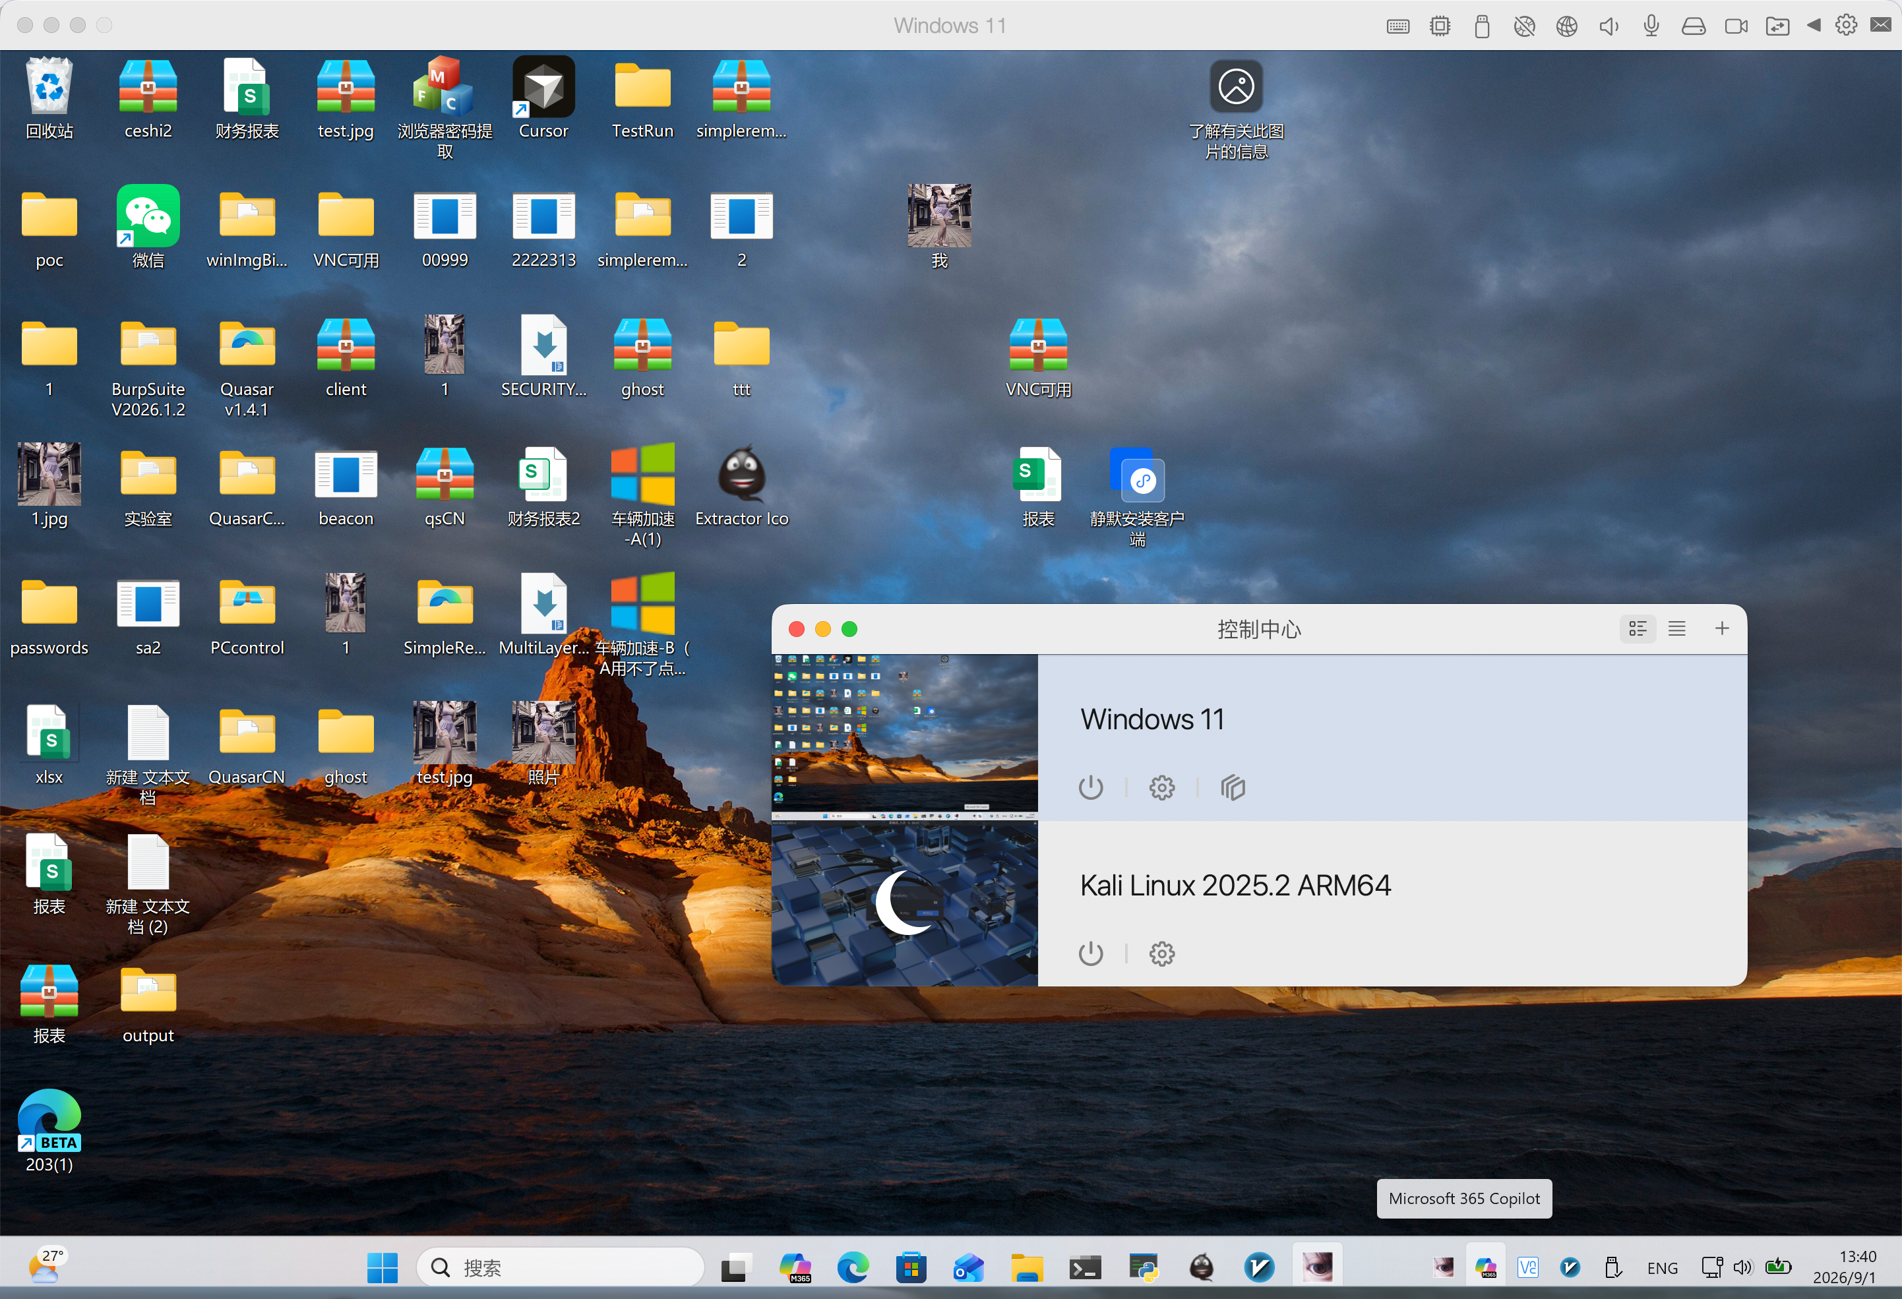This screenshot has width=1902, height=1299.
Task: Click ENG input language indicator
Action: (1662, 1268)
